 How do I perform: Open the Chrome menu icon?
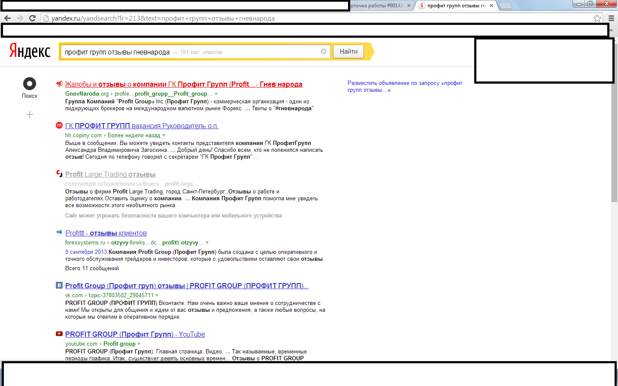tap(611, 18)
